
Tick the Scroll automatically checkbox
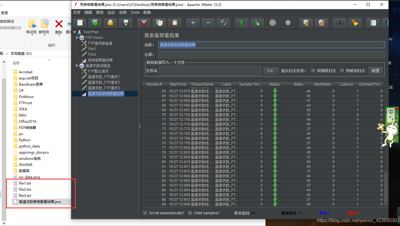(145, 213)
